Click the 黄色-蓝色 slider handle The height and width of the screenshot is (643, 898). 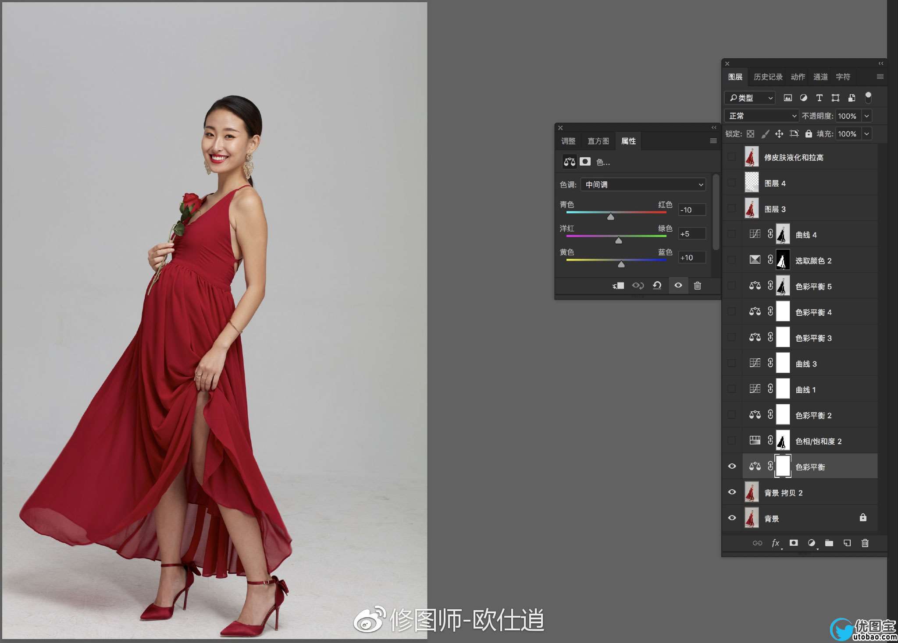(x=621, y=264)
